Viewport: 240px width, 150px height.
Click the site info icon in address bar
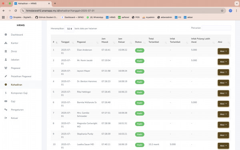pos(23,10)
